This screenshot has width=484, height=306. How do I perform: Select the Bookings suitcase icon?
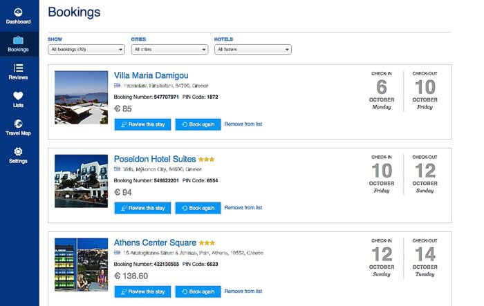[18, 40]
